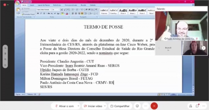The height and width of the screenshot is (110, 209).
Task: Apply the red font color
Action: (67, 14)
